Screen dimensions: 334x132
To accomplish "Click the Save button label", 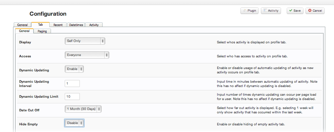I will pos(297,11).
